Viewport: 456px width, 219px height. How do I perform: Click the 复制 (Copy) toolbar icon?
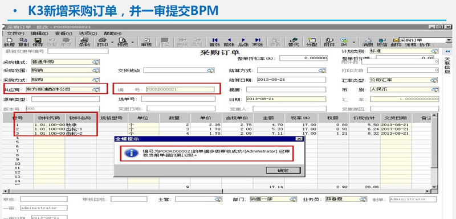point(23,42)
